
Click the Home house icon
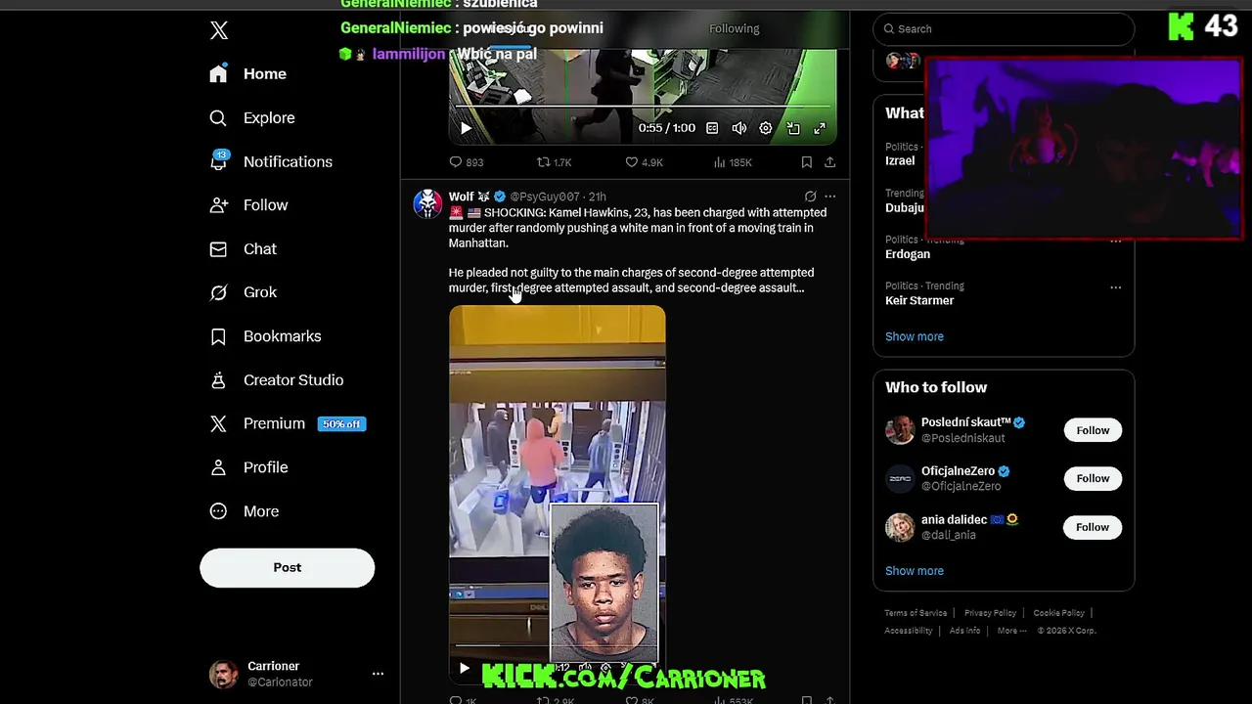point(218,74)
